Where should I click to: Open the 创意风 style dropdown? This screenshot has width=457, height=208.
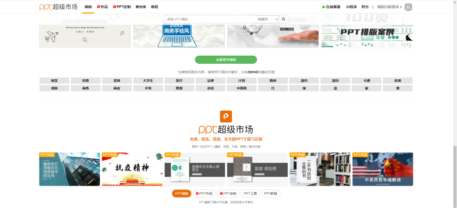(266, 19)
